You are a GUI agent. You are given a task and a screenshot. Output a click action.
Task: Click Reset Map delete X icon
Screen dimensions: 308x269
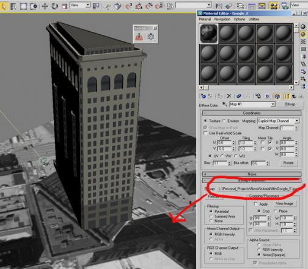(229, 96)
